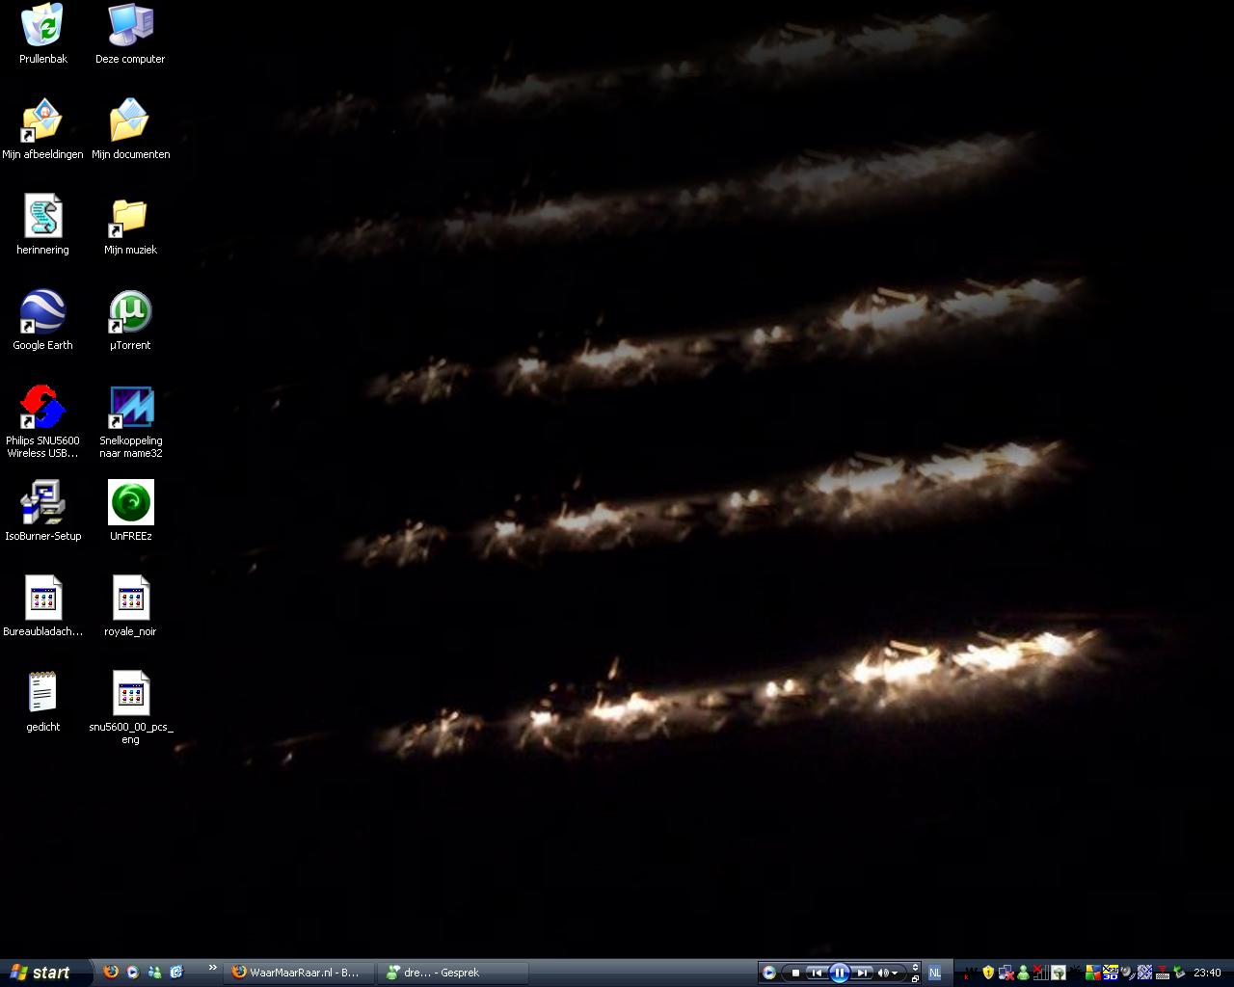Open network connection tray icon with red X
This screenshot has height=987, width=1234.
[x=1006, y=973]
